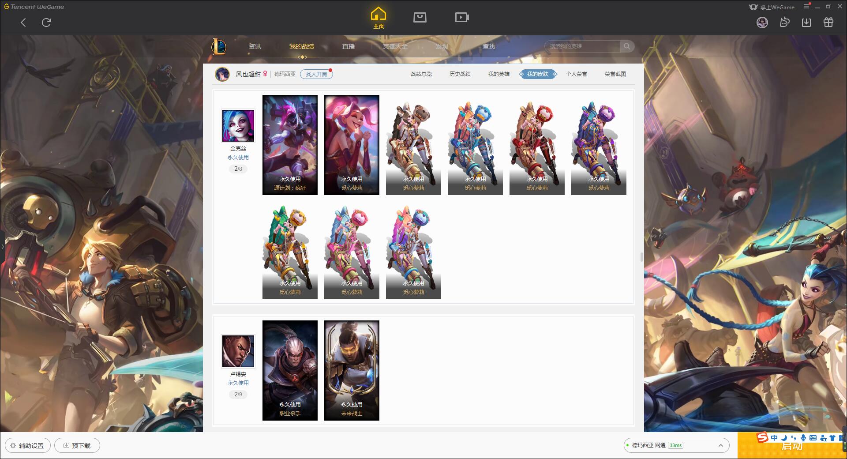Open the 我的英雄 sub-tab

[499, 74]
